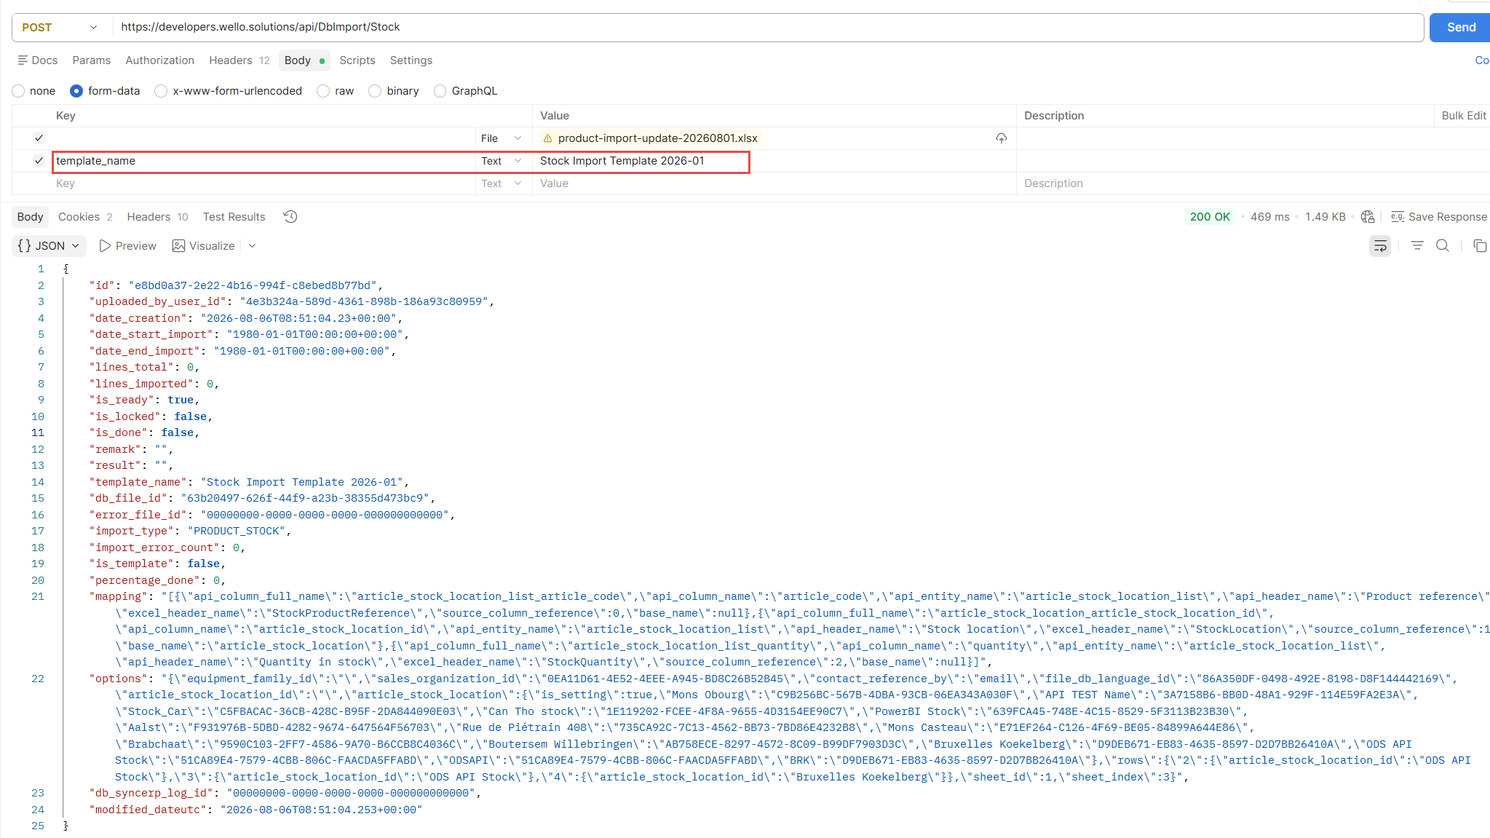
Task: Click the Docs icon in the request tabs
Action: coord(23,60)
